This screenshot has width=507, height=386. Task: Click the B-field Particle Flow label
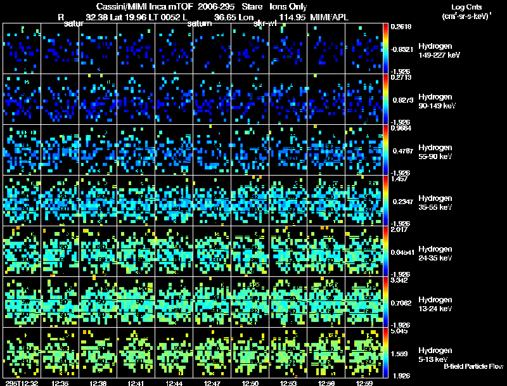[473, 366]
